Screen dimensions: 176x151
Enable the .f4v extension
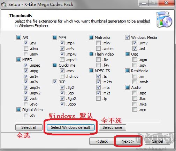[98, 65]
